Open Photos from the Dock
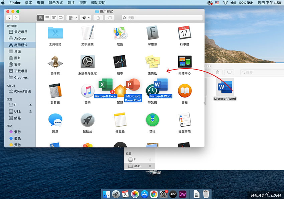The width and height of the screenshot is (284, 199). click(x=135, y=194)
